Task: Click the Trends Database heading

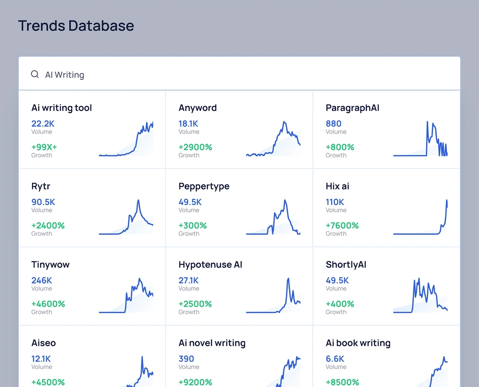Action: 76,26
